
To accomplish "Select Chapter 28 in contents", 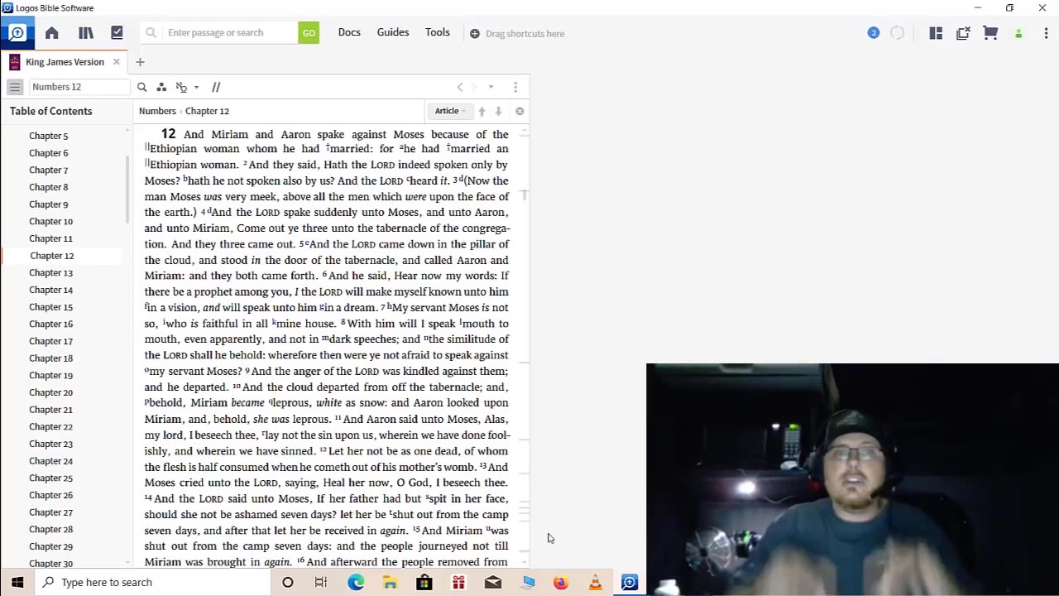I will coord(51,529).
